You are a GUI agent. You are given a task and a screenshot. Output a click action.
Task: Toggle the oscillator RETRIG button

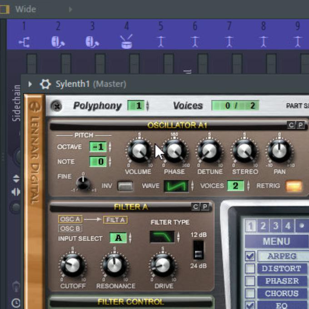tap(294, 186)
